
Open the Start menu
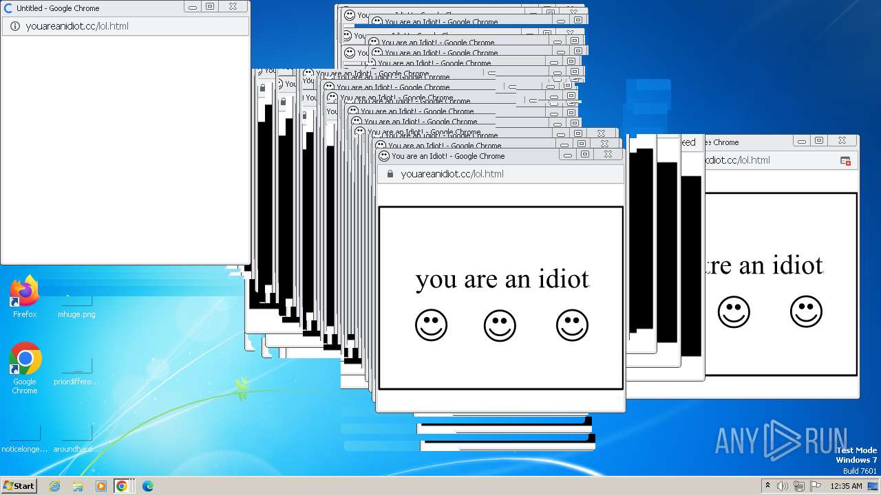(19, 485)
